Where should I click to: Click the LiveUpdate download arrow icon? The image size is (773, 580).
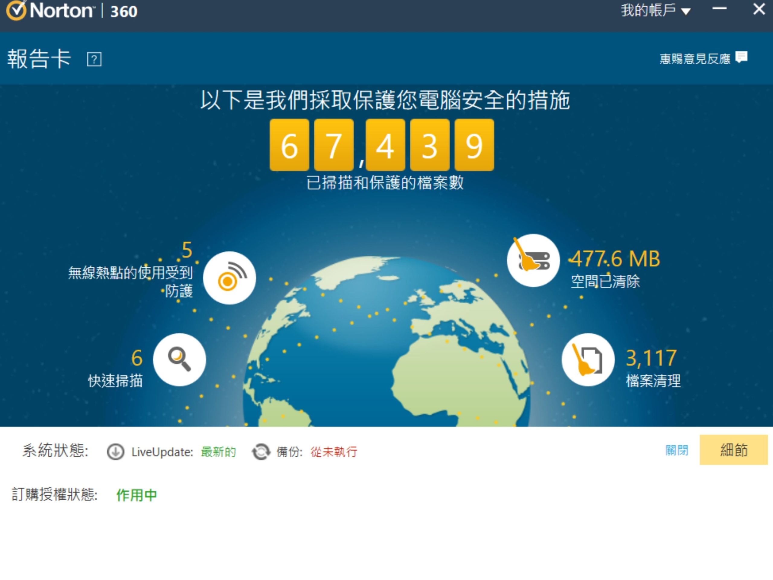115,452
